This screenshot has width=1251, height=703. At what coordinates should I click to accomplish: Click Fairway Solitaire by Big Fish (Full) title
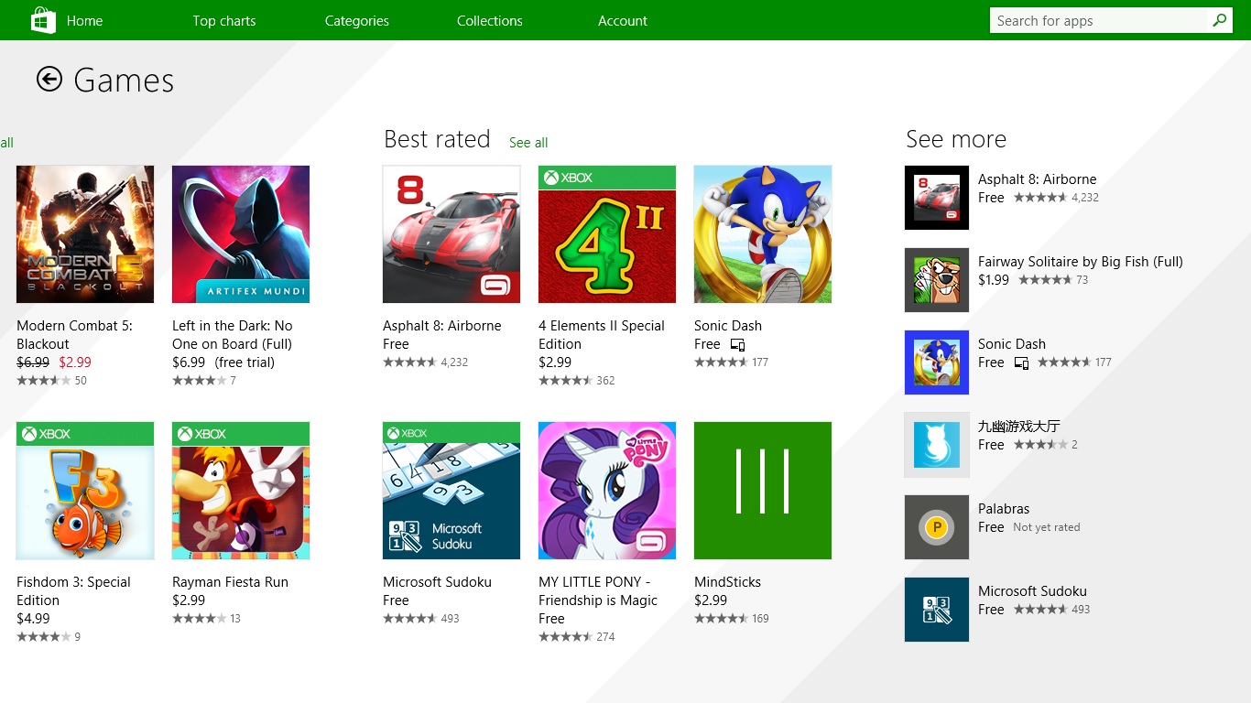click(x=1081, y=262)
